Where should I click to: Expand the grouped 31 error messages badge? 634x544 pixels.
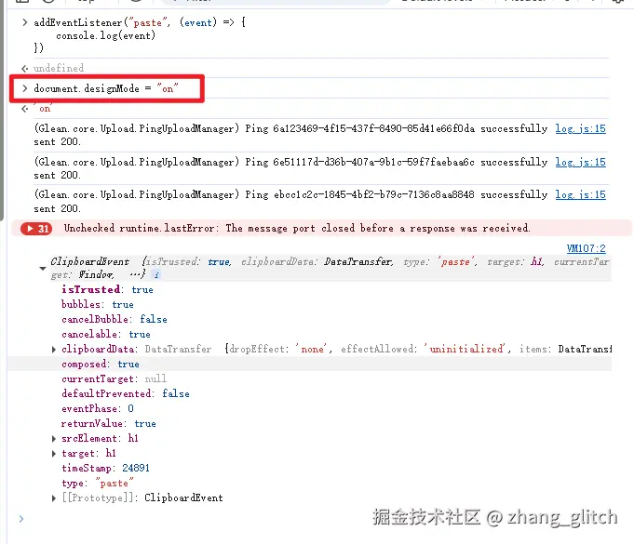(36, 229)
